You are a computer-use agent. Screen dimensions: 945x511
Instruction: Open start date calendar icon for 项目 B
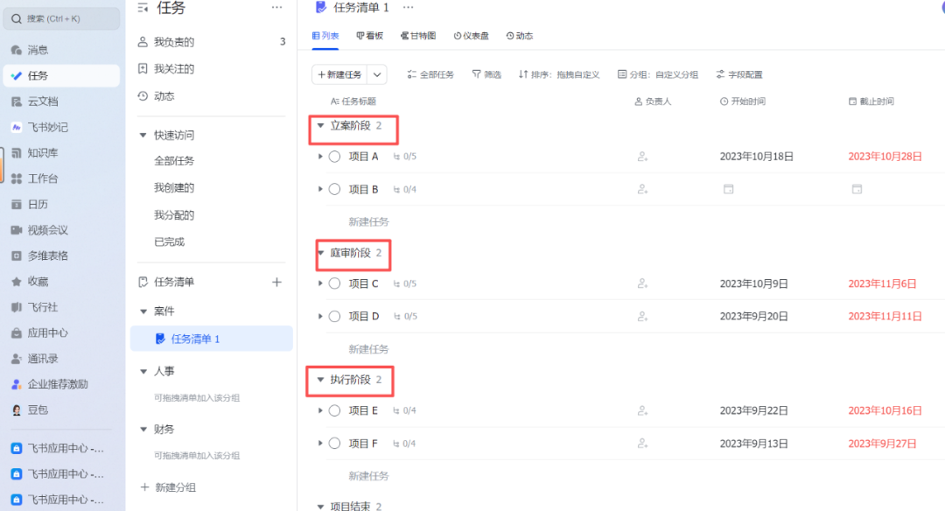point(728,189)
